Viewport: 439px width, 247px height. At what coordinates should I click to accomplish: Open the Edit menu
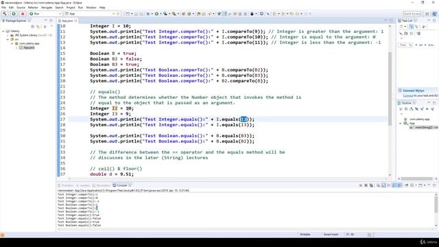11,8
